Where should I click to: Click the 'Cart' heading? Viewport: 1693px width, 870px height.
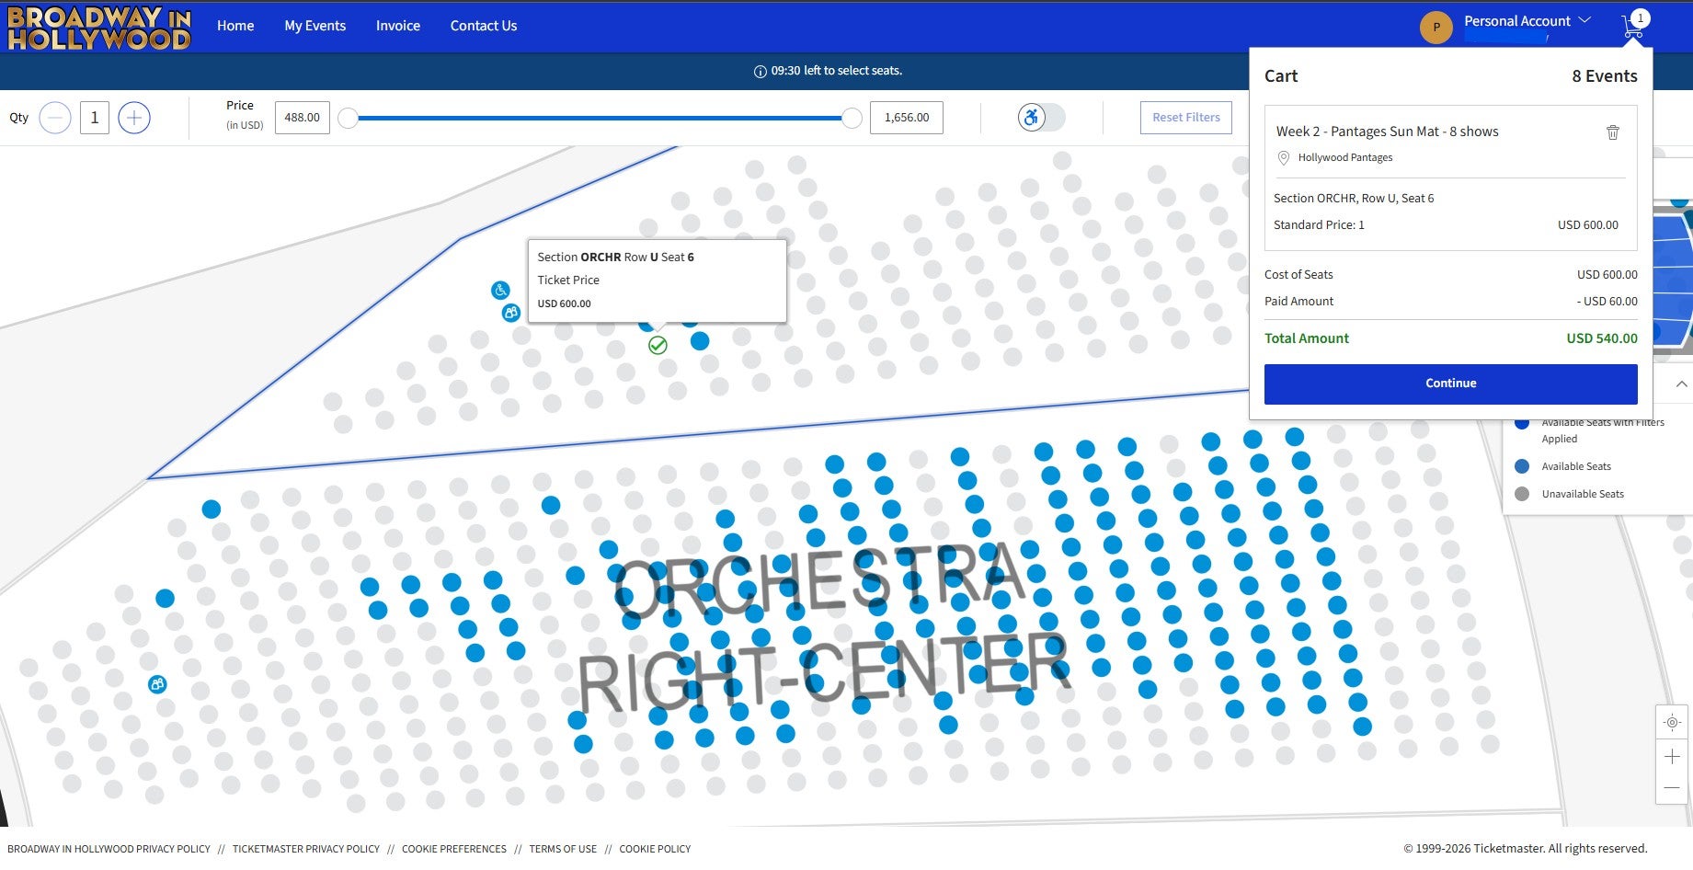pyautogui.click(x=1281, y=76)
